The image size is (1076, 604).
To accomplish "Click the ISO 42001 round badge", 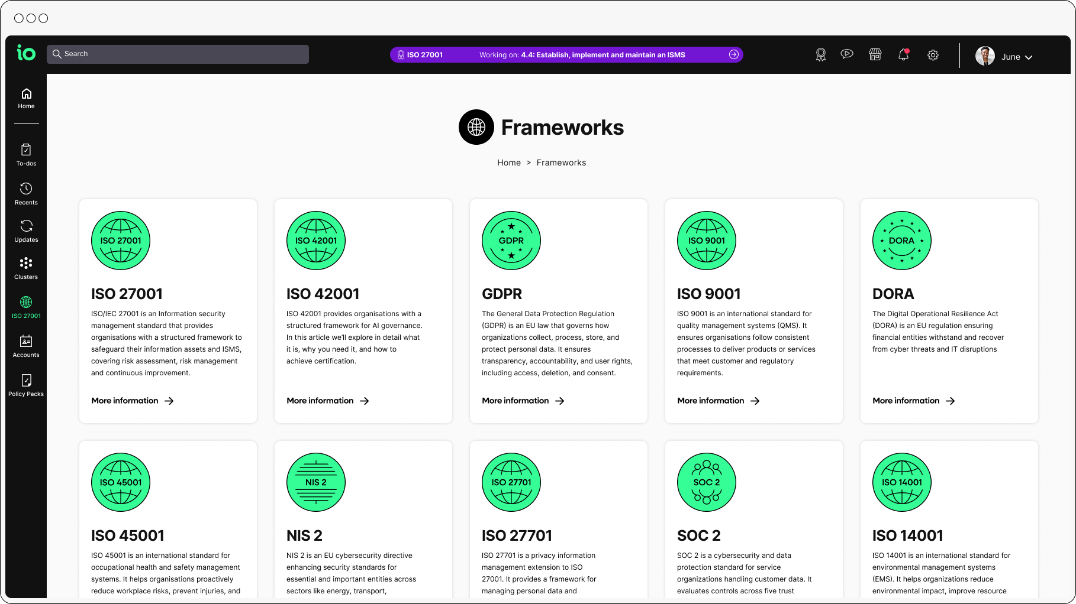I will 316,241.
